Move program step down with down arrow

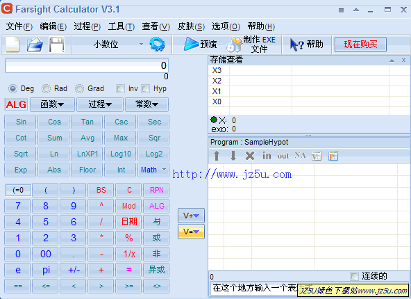tap(233, 156)
